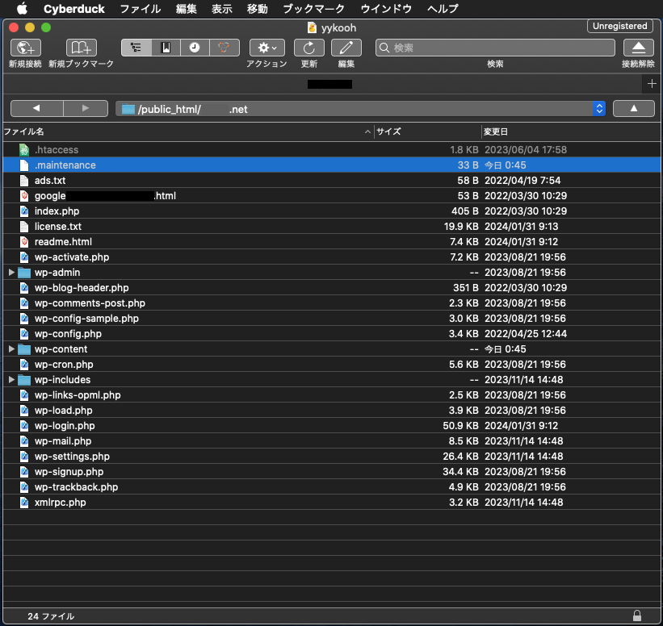
Task: Click the pencil edit (編集) icon
Action: (346, 48)
